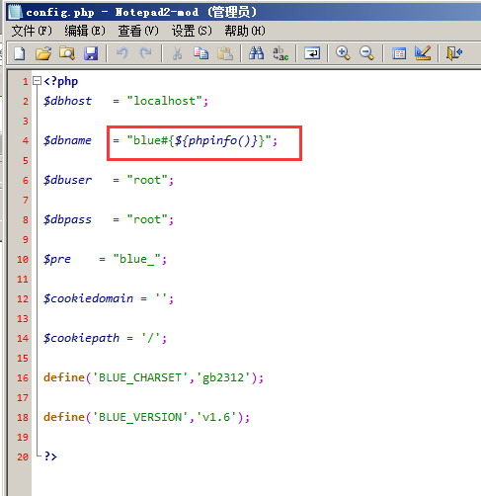Cut selection with the scissors icon
The width and height of the screenshot is (481, 496).
point(177,53)
